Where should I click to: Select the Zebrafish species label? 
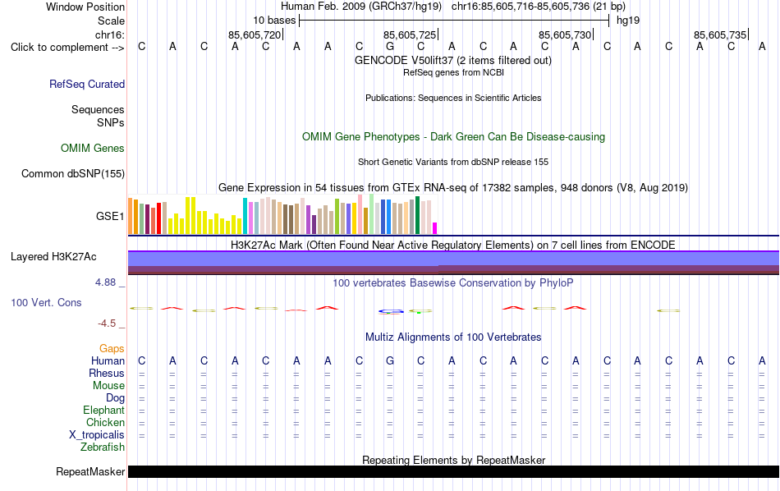coord(103,447)
